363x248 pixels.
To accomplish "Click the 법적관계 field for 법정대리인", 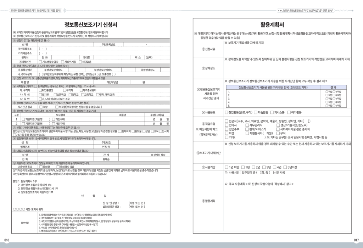I will pyautogui.click(x=66, y=147).
